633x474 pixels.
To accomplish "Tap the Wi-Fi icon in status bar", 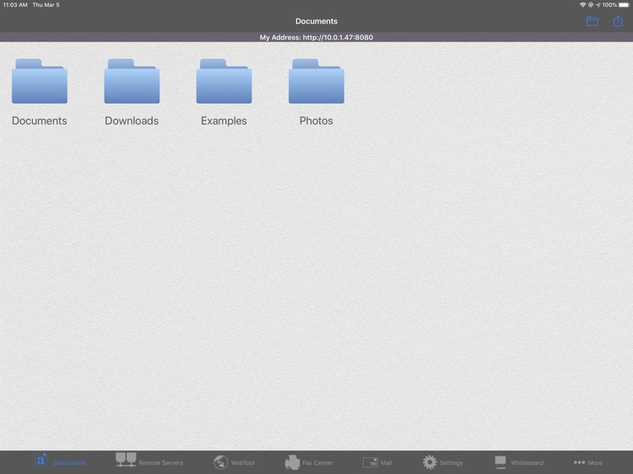I will (x=582, y=5).
